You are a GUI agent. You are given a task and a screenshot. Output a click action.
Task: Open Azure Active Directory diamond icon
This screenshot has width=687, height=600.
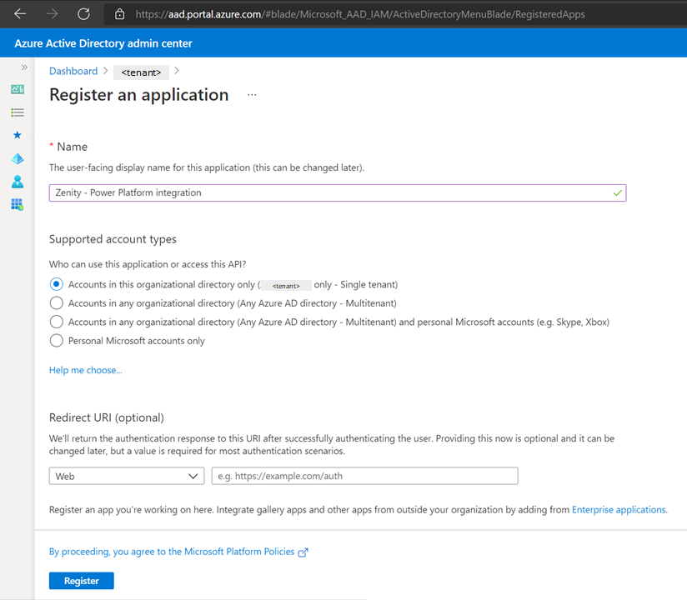point(18,158)
